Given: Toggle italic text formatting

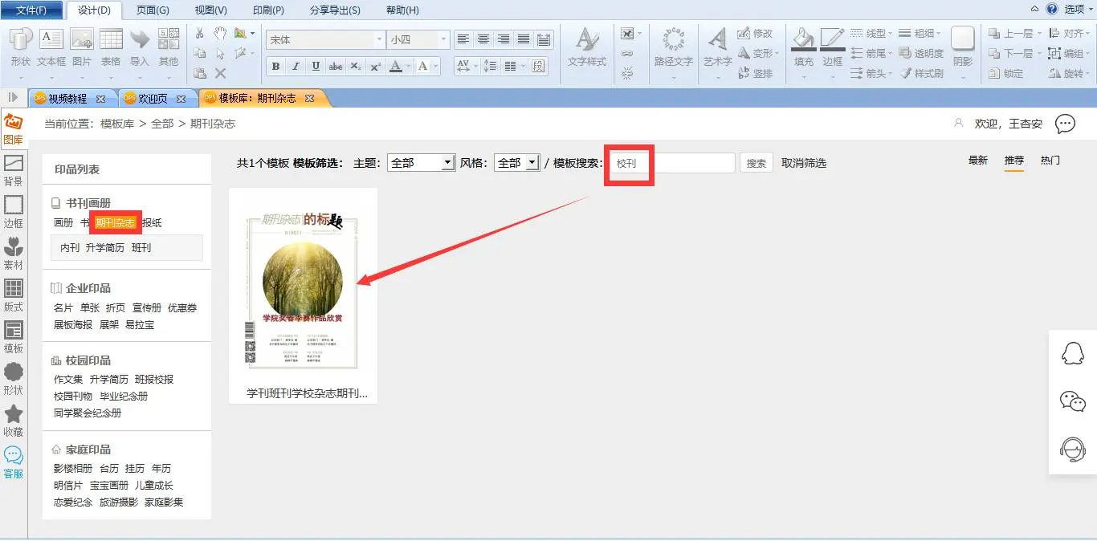Looking at the screenshot, I should click(296, 67).
